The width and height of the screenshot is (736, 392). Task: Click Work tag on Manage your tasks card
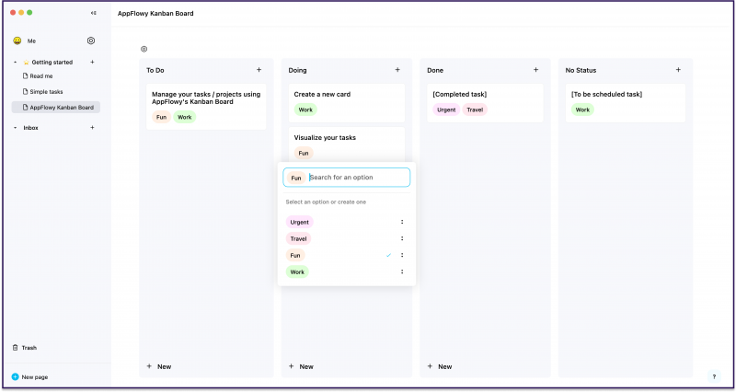click(185, 118)
